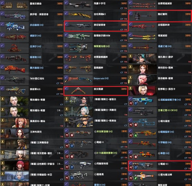Select the red-outlined 泰坦破壞者 weapon icon
Viewport: 192px width, 186px height.
(79, 27)
